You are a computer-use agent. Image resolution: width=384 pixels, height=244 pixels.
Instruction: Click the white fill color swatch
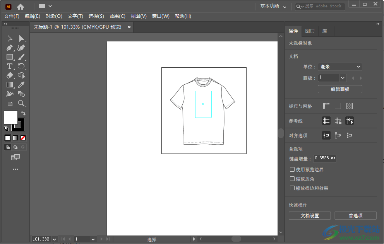[x=11, y=118]
